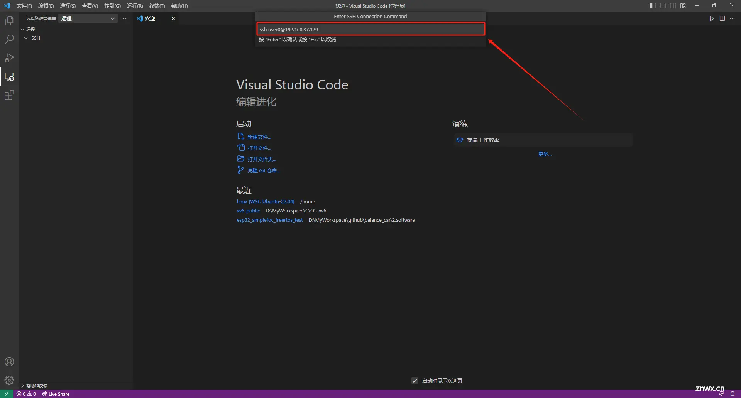Viewport: 741px width, 398px height.
Task: Open the Explorer view in activity bar
Action: pyautogui.click(x=9, y=21)
